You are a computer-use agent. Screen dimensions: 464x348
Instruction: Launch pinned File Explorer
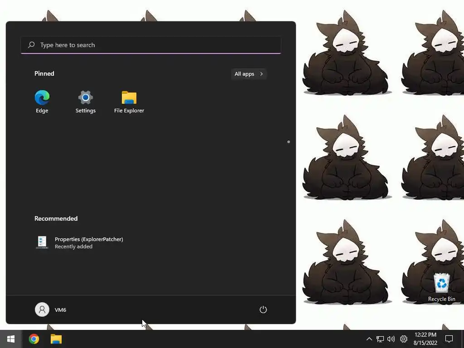point(129,102)
